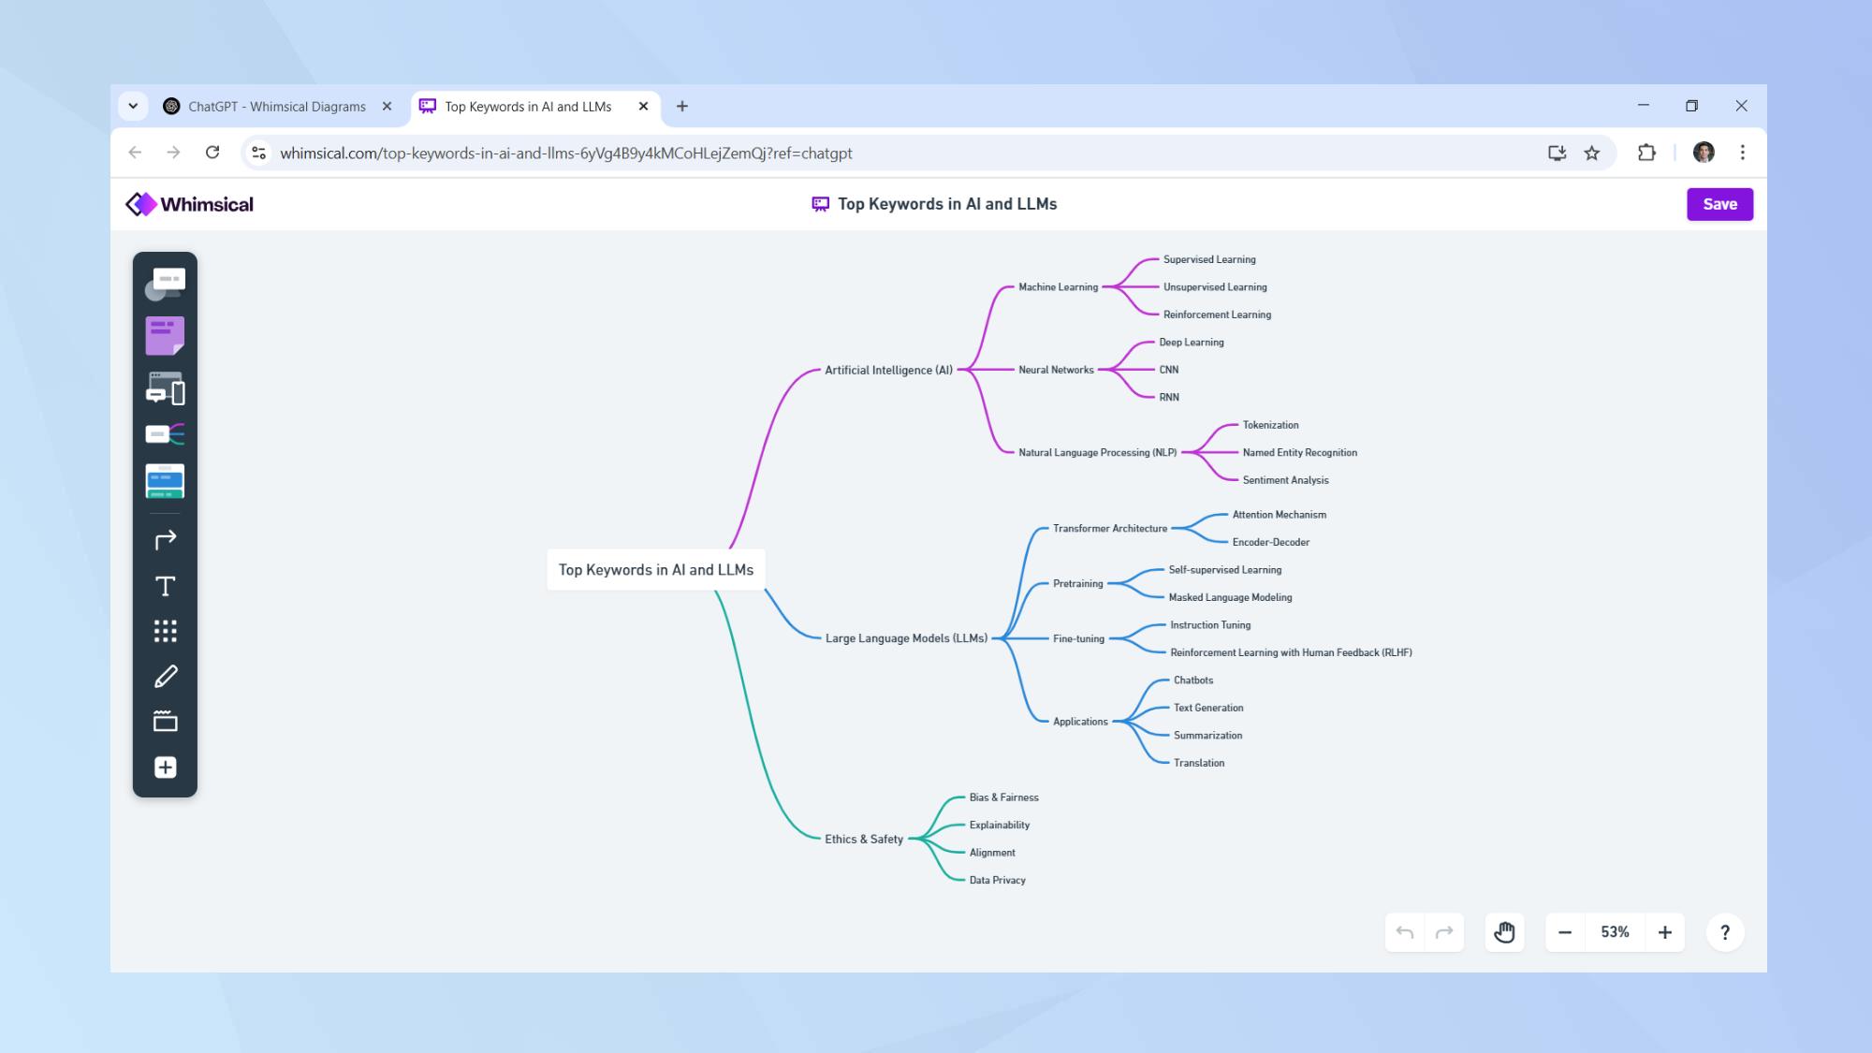Open a new browser tab
1872x1053 pixels.
tap(682, 107)
